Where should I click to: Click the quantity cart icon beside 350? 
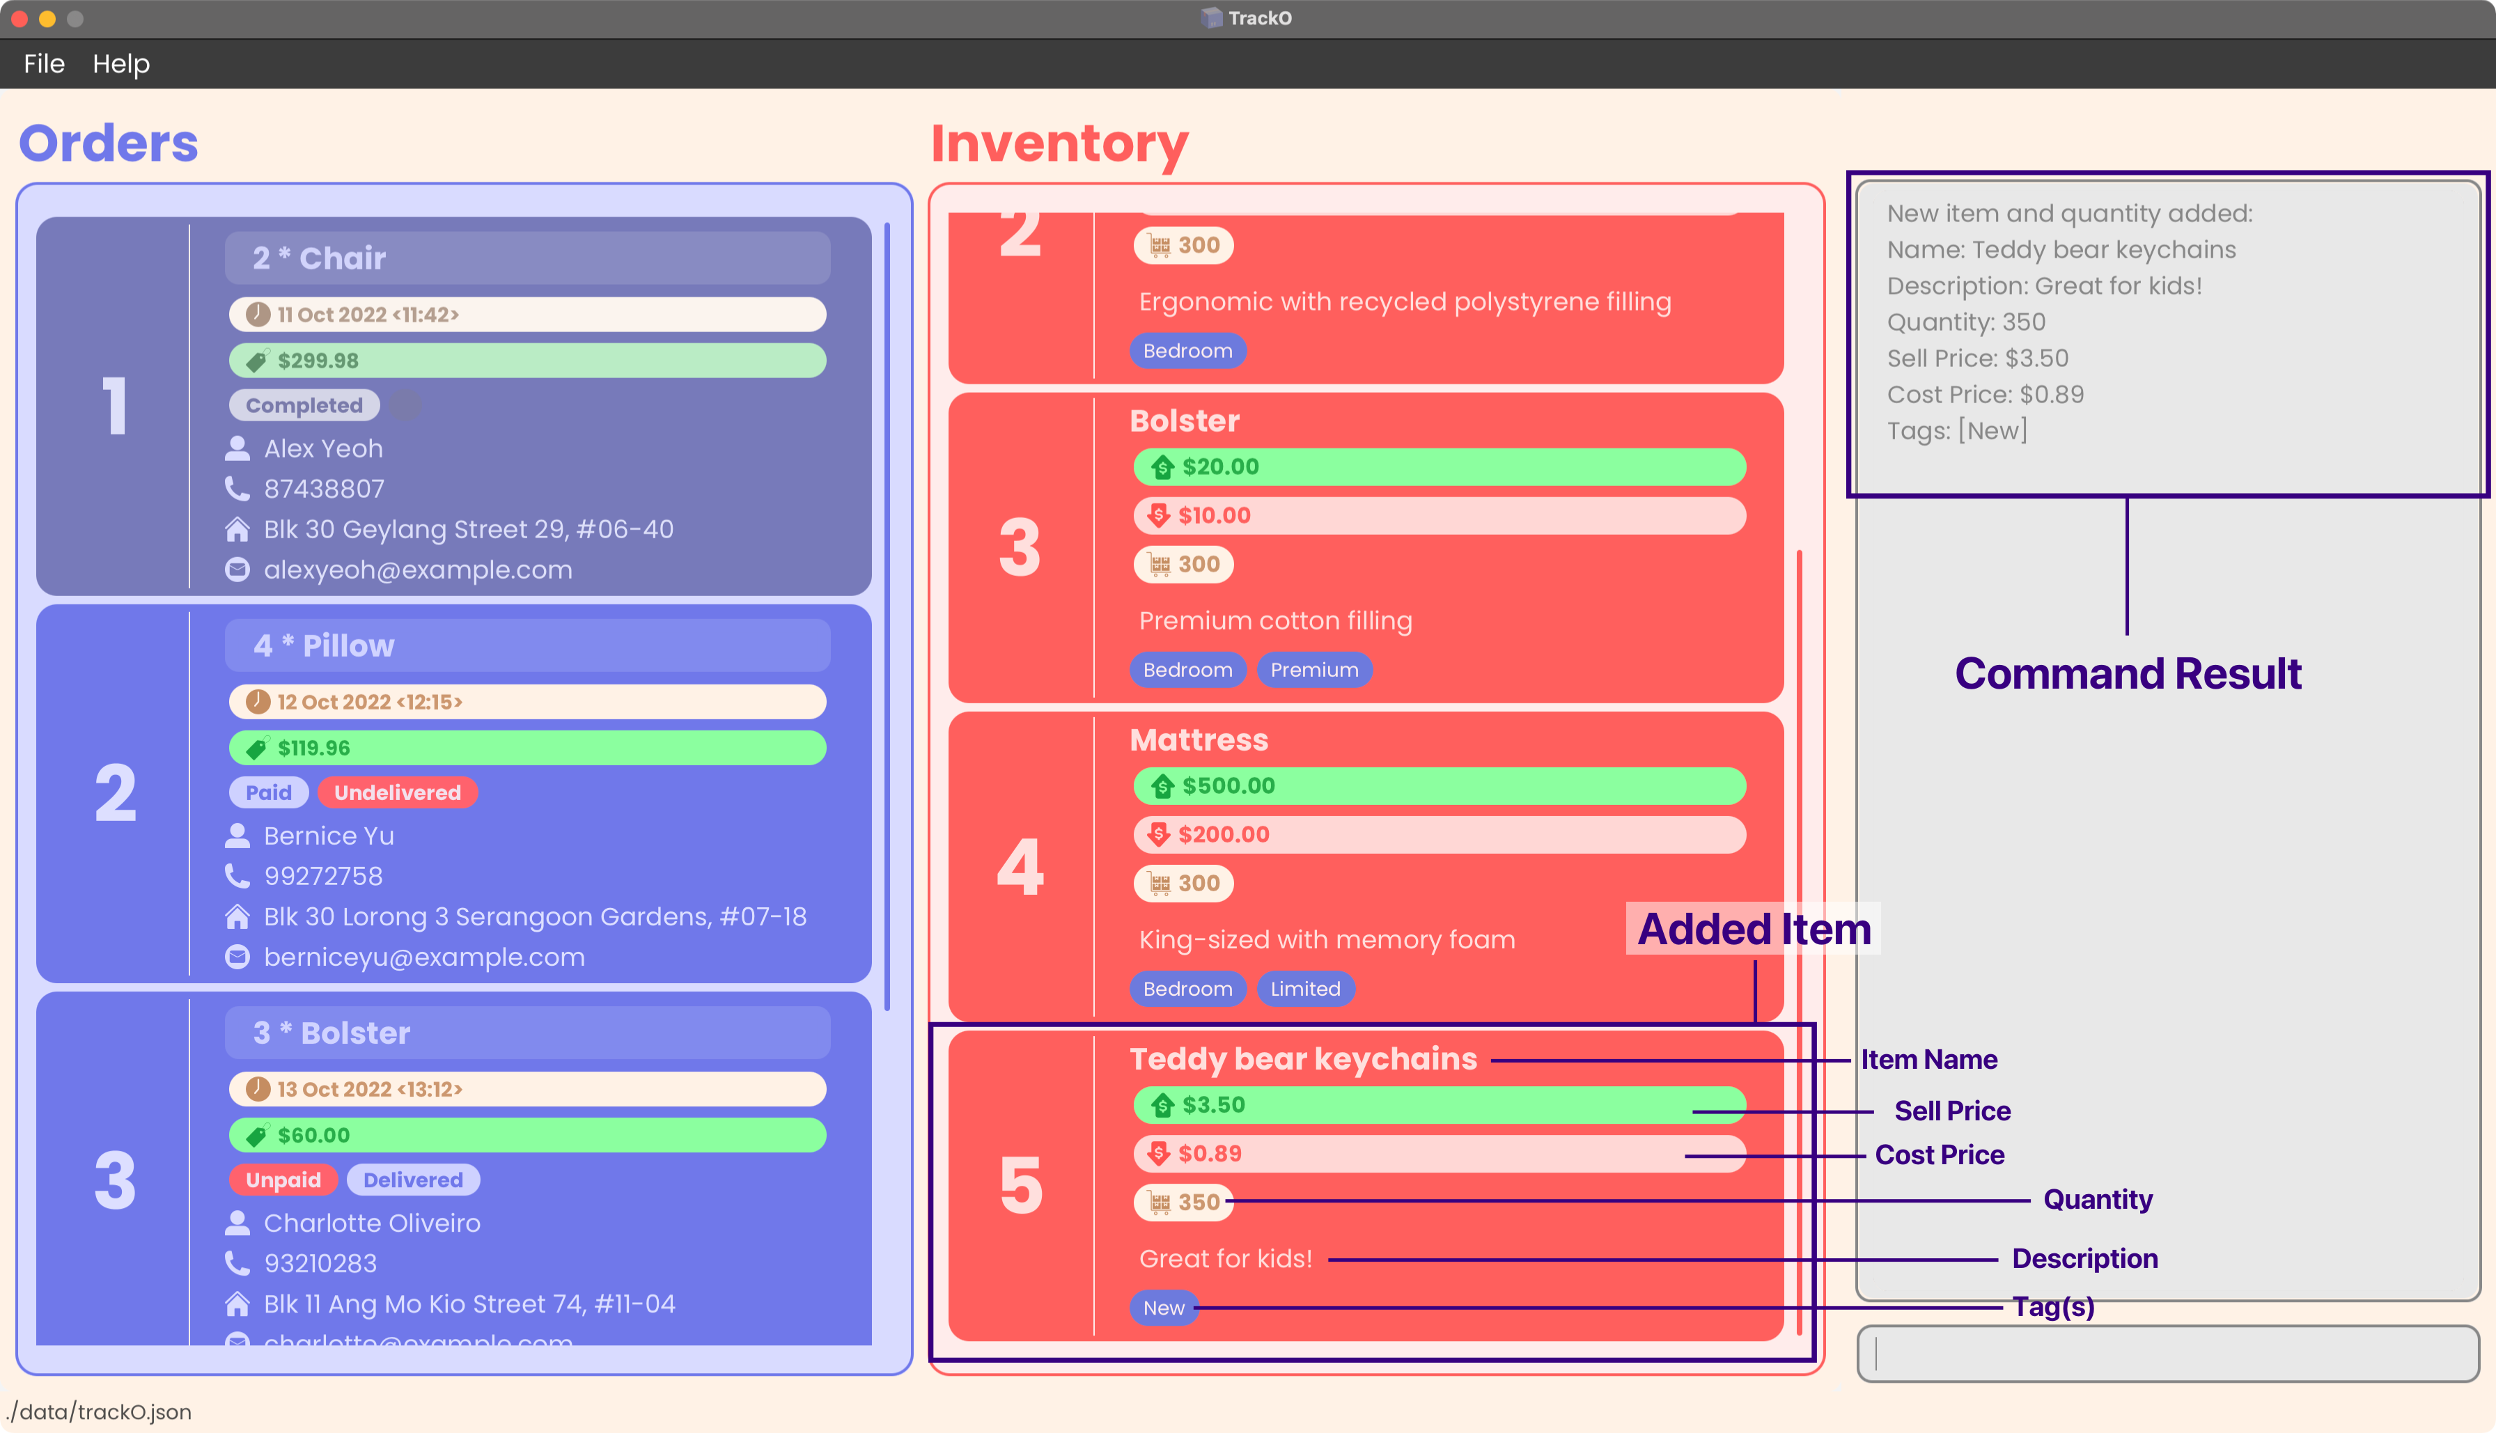pos(1160,1203)
